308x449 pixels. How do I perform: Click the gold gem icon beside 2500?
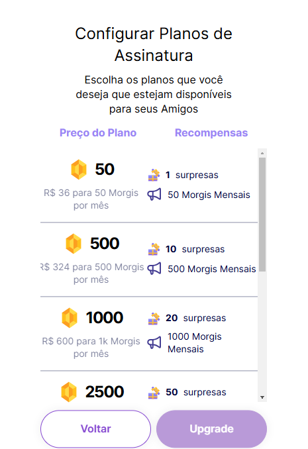click(69, 392)
